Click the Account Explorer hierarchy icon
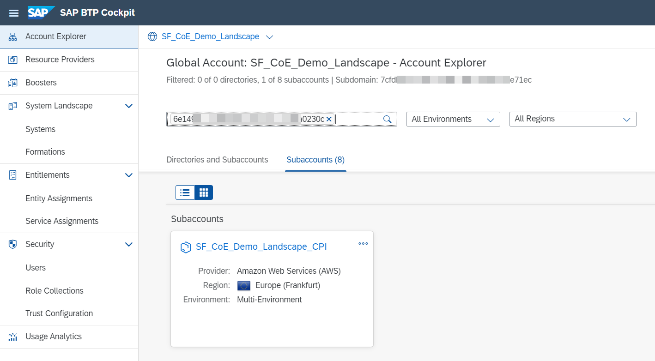Viewport: 655px width, 361px height. coord(13,37)
